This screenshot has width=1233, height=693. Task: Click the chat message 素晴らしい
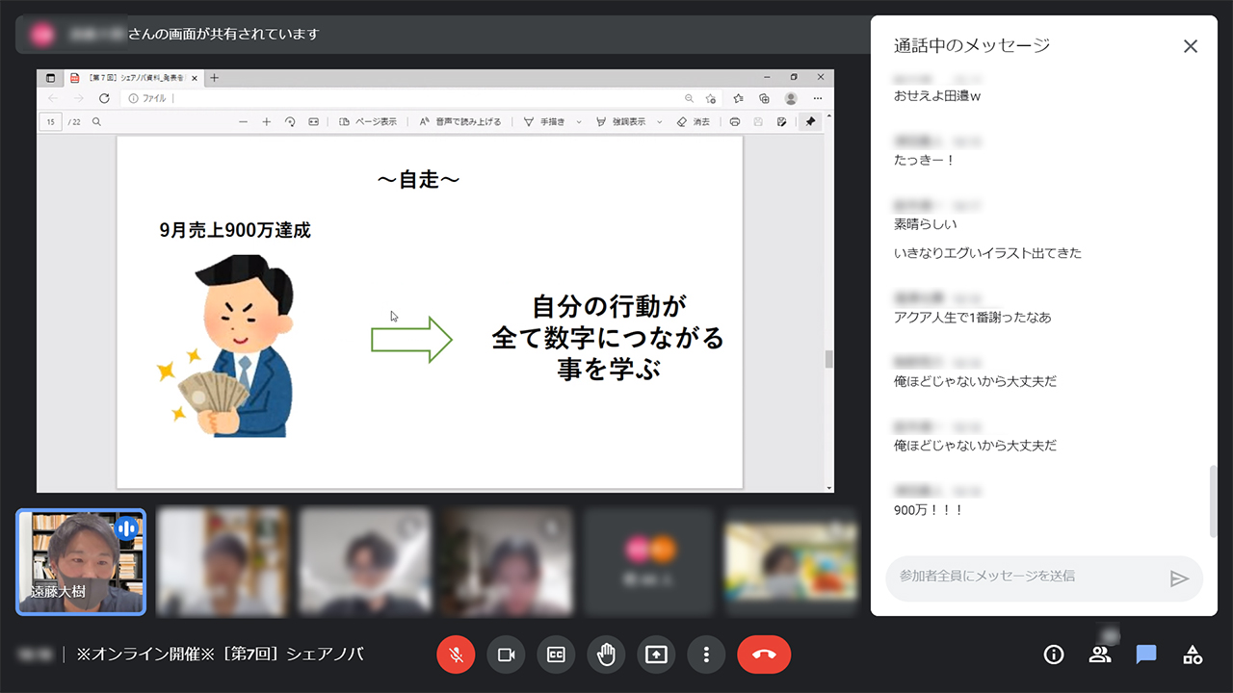(x=925, y=224)
